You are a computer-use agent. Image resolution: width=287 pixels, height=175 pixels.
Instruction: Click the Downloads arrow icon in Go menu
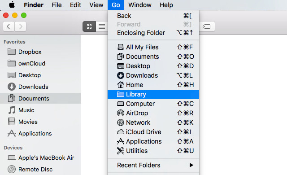point(121,75)
